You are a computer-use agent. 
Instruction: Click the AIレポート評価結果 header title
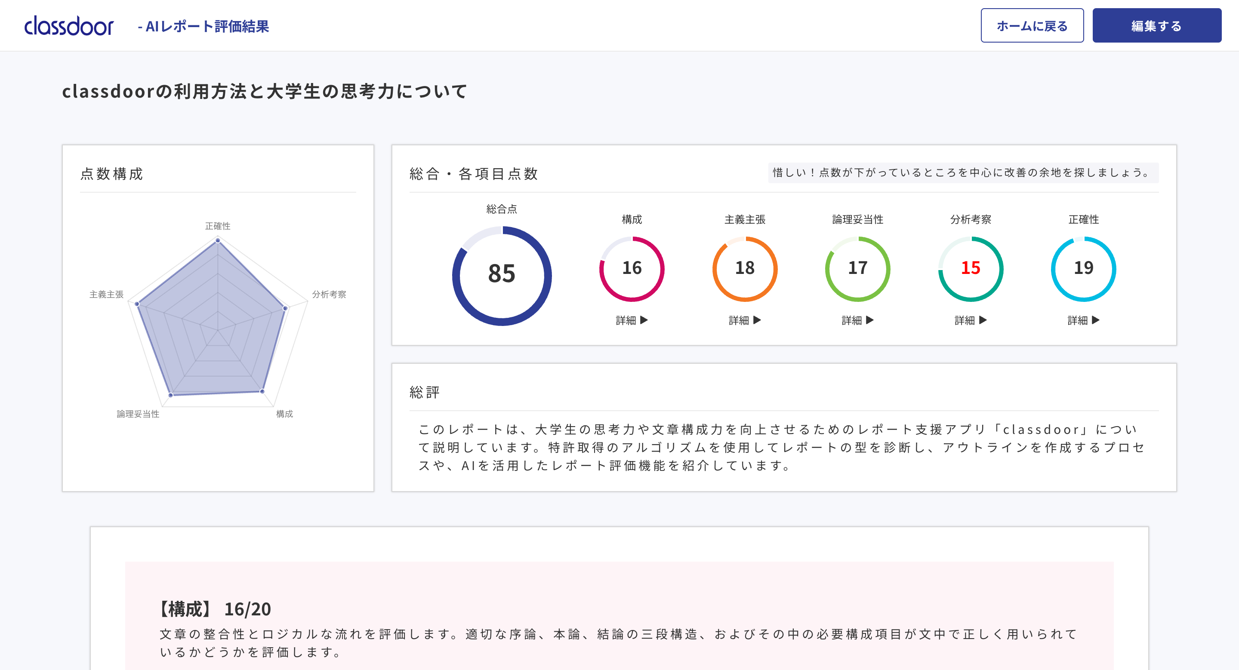[x=203, y=26]
